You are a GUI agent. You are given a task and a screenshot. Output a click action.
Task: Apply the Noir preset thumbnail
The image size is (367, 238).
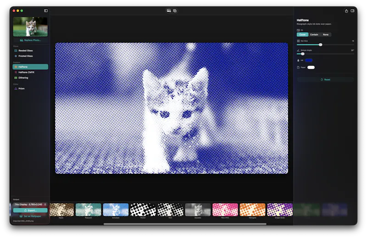click(x=170, y=210)
